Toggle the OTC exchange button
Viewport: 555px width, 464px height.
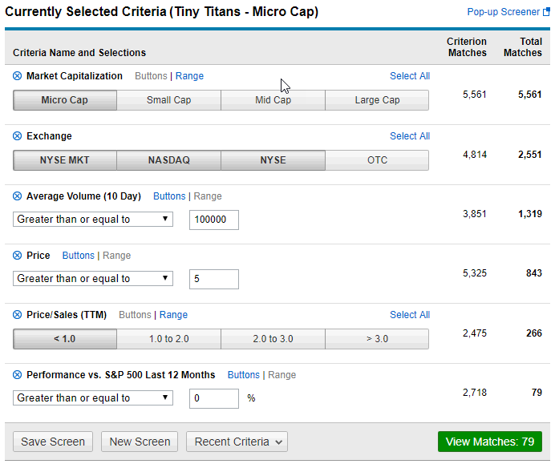point(377,160)
